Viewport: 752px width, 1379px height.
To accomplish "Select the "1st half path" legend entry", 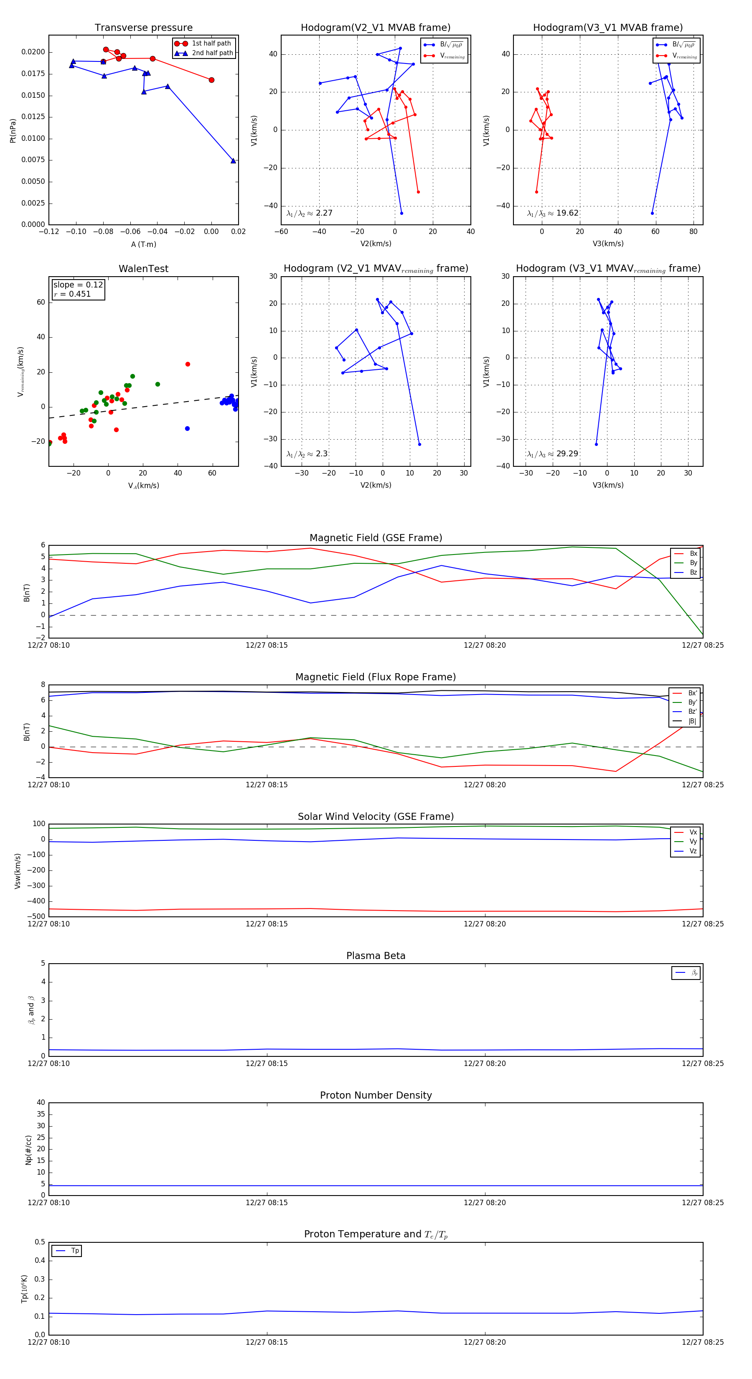I will pos(204,43).
